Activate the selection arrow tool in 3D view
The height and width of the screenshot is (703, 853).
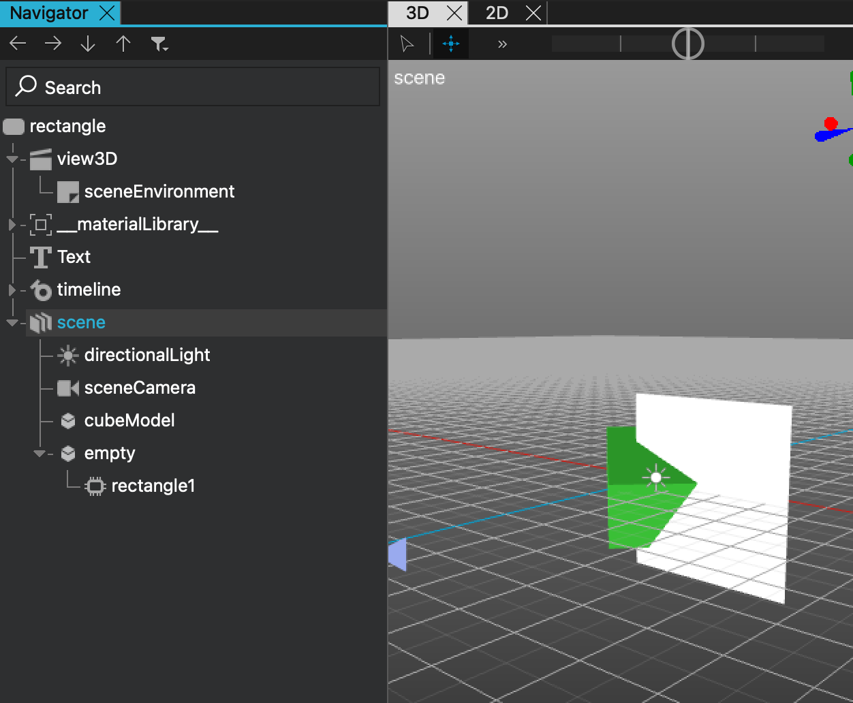(407, 44)
